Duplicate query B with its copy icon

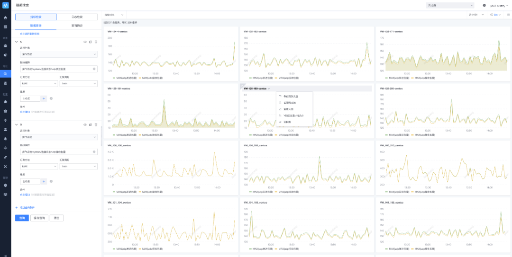coord(91,124)
